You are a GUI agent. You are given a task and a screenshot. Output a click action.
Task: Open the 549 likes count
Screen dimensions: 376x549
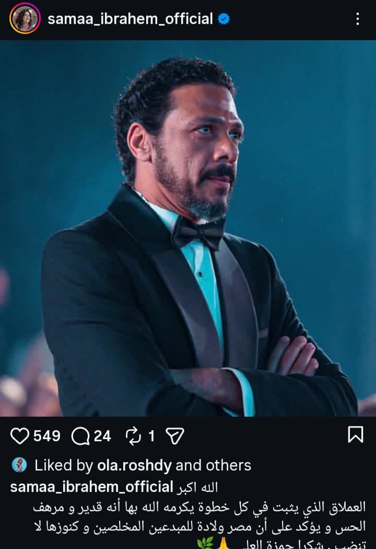point(47,436)
